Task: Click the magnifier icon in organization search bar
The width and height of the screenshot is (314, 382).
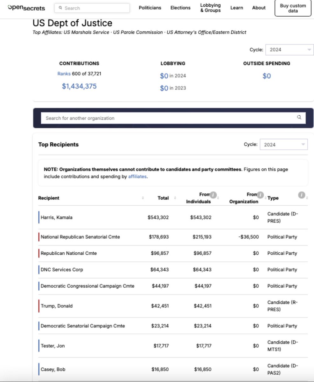Action: [x=299, y=117]
